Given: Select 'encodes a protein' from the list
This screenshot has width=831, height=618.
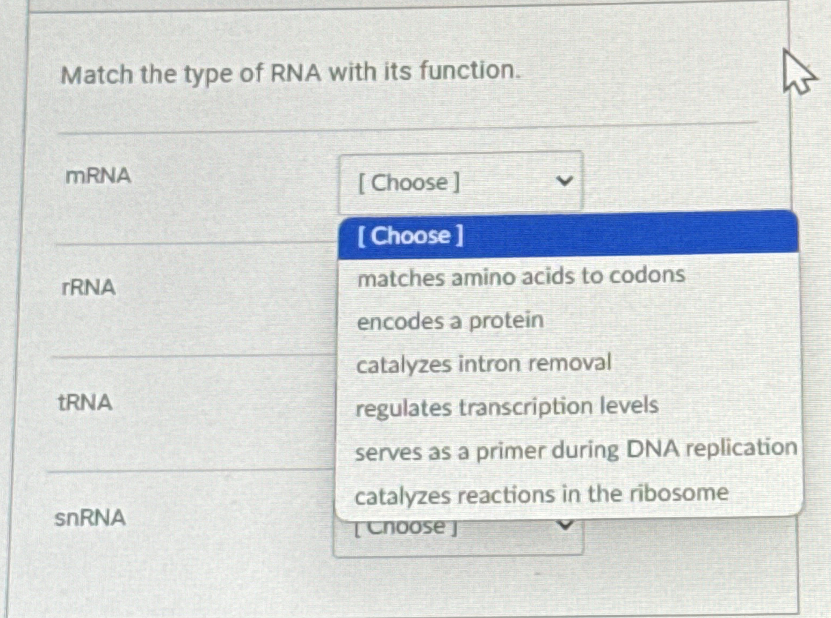Looking at the screenshot, I should [449, 320].
